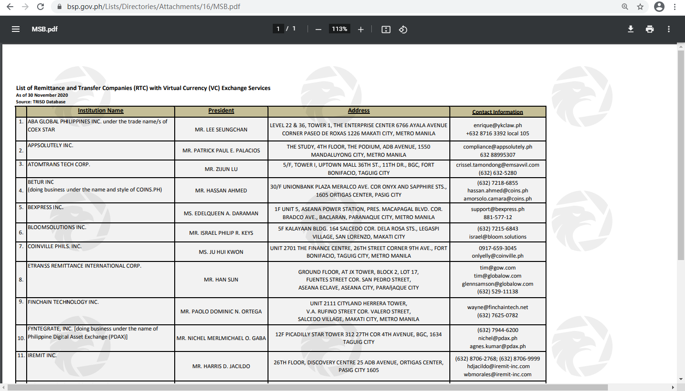This screenshot has height=391, width=685.
Task: Zoom in the PDF with plus button
Action: pyautogui.click(x=361, y=29)
